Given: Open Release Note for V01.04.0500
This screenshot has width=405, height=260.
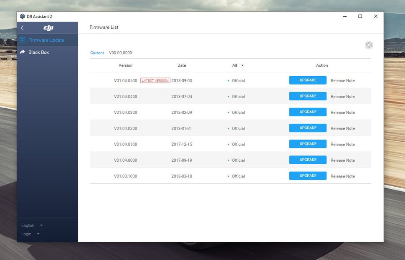Looking at the screenshot, I should [342, 80].
